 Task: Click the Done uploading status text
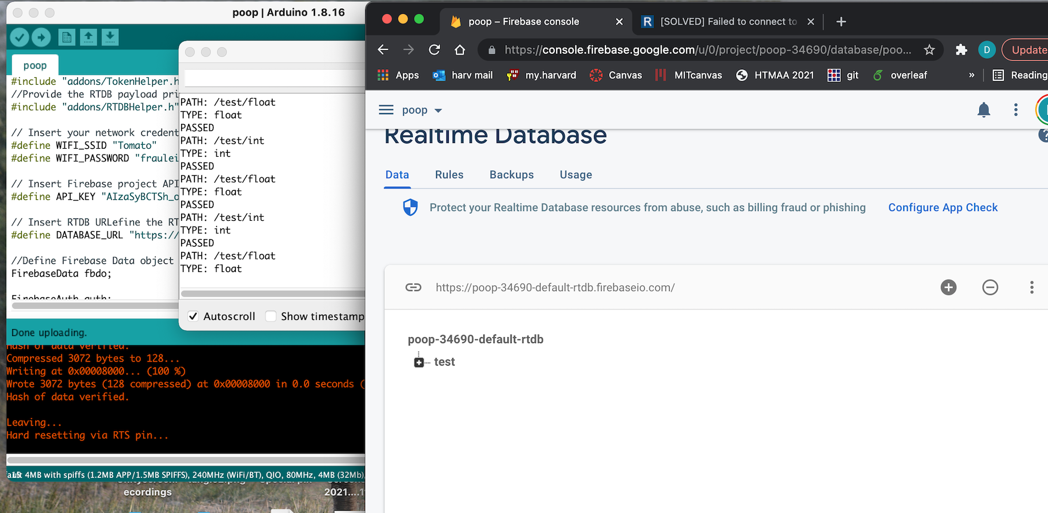tap(49, 333)
